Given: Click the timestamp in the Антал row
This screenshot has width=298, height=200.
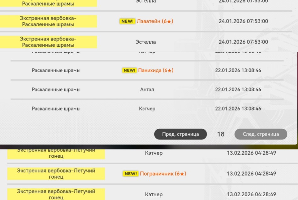Looking at the screenshot, I should coord(238,89).
